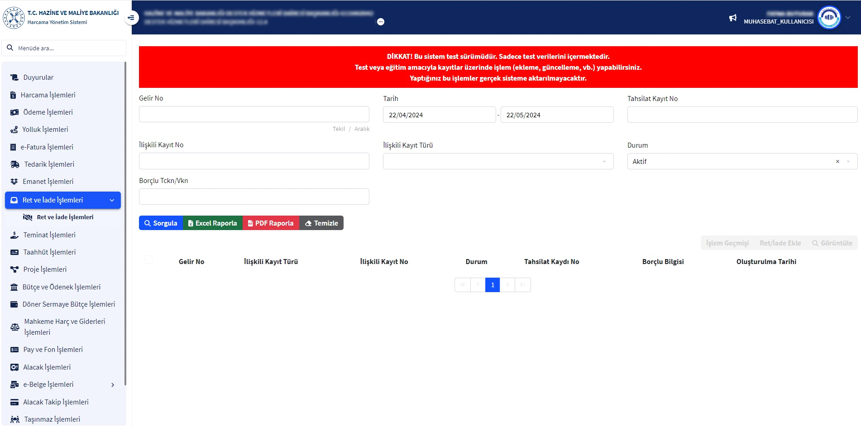The width and height of the screenshot is (861, 428).
Task: Click the PDF Raporla button
Action: click(x=271, y=223)
